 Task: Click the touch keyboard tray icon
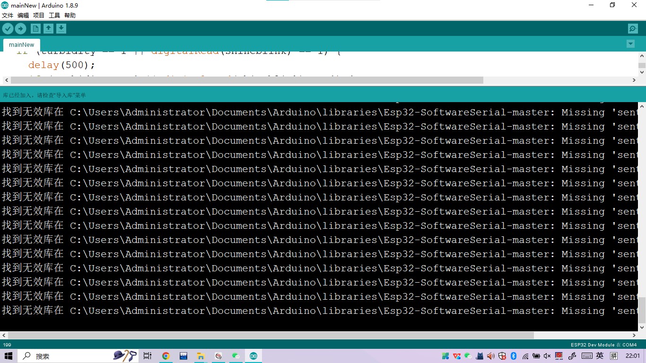click(x=587, y=356)
